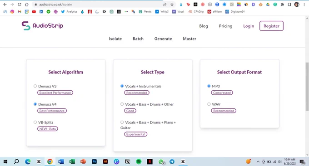Select MP3 output format
The height and width of the screenshot is (166, 309).
click(x=209, y=86)
